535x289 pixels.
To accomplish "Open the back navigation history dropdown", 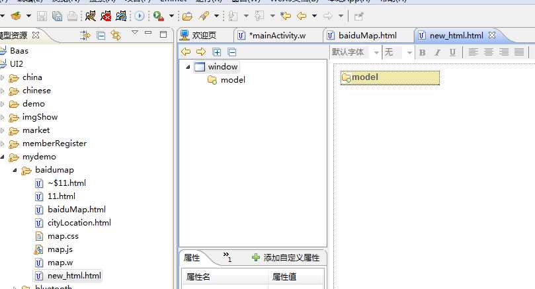I will click(x=314, y=16).
